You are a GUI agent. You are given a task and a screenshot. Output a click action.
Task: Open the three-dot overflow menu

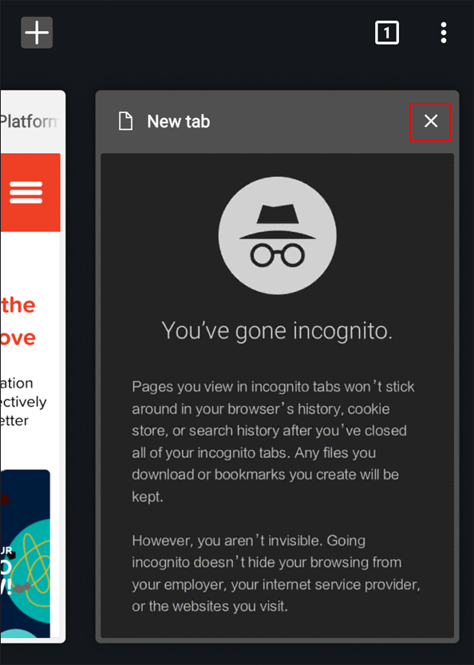(444, 33)
